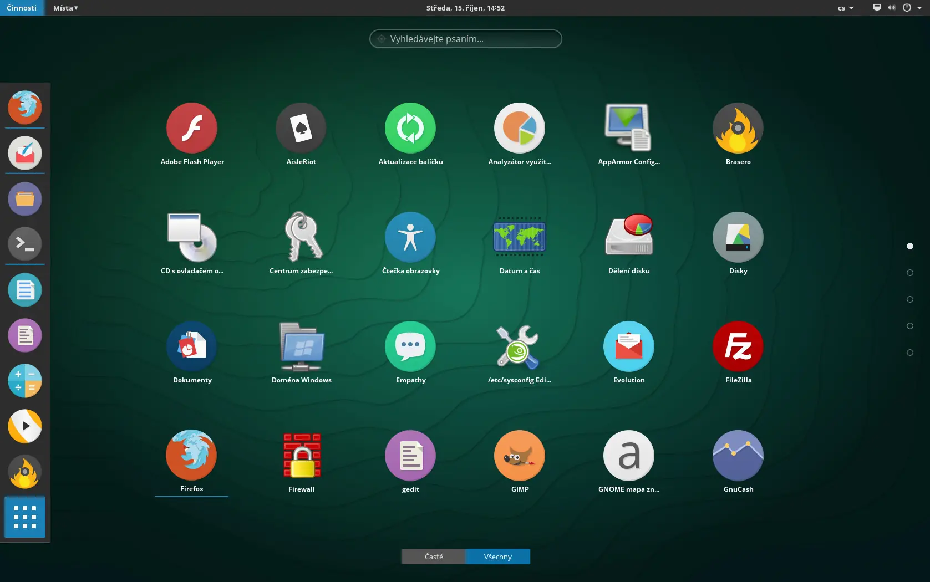Launch Adobe Flash Player from the app grid
Screen dimensions: 930x582
click(x=192, y=128)
